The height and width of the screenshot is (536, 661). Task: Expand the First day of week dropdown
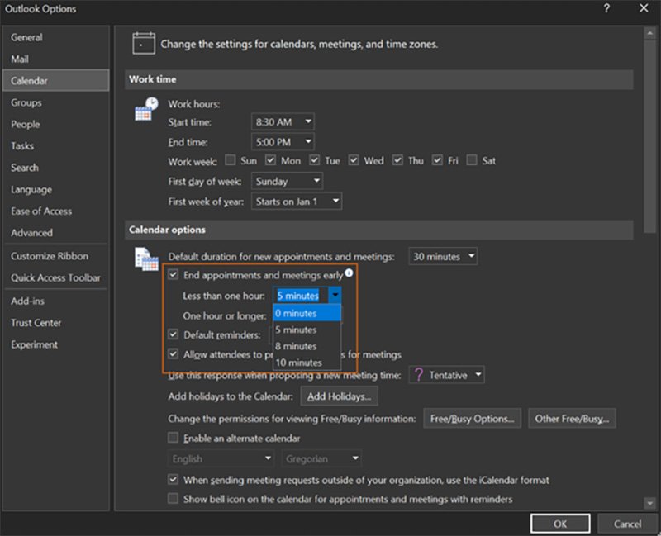click(x=288, y=181)
